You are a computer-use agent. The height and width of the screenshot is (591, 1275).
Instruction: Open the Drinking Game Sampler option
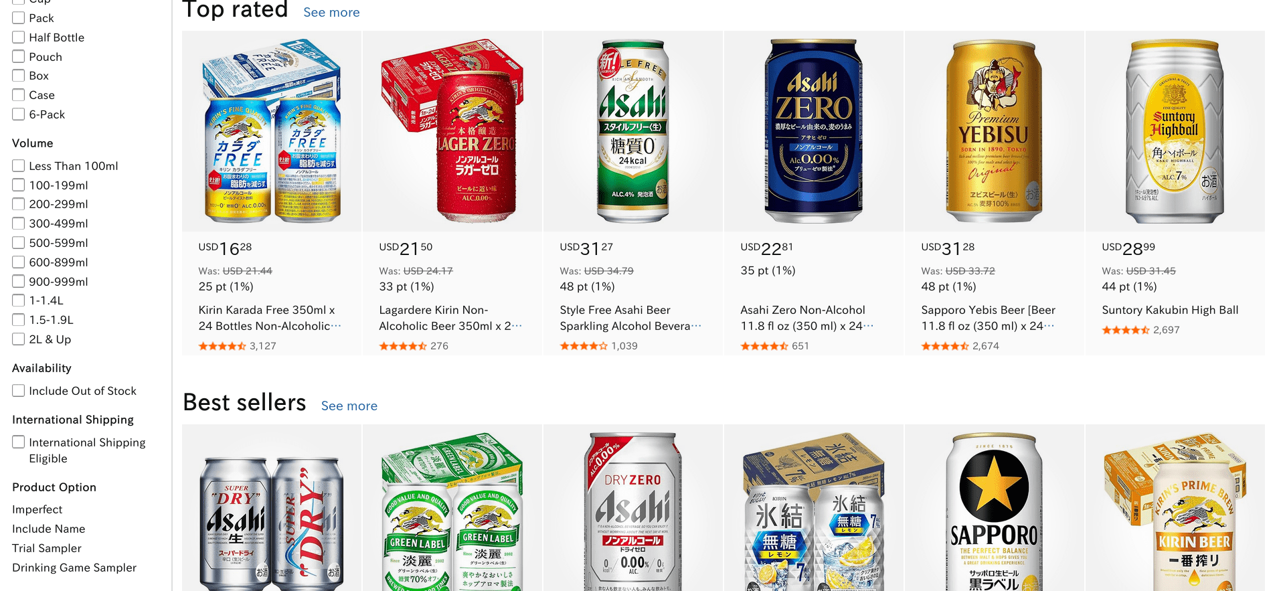(74, 568)
